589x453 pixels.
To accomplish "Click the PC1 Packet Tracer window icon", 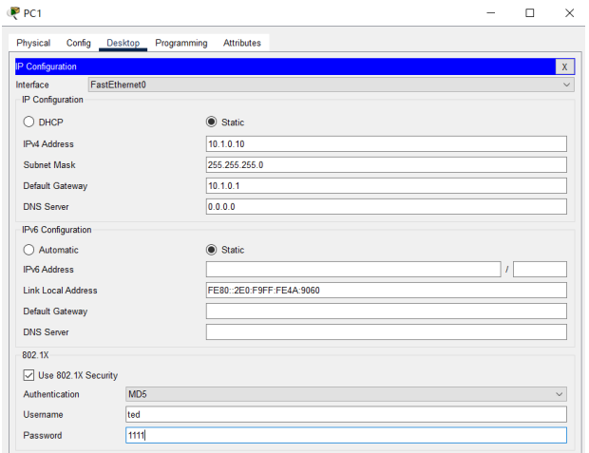I will (13, 12).
